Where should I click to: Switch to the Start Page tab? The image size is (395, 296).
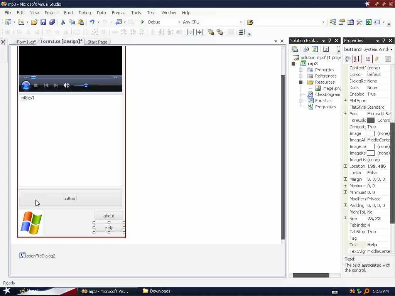click(x=98, y=42)
